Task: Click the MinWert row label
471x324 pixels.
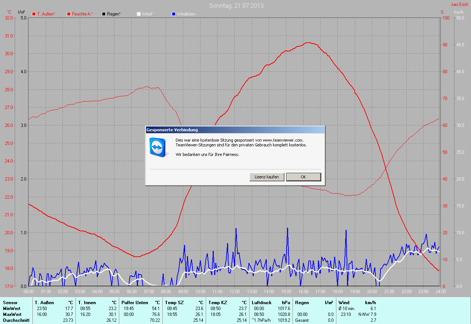Action: click(11, 309)
